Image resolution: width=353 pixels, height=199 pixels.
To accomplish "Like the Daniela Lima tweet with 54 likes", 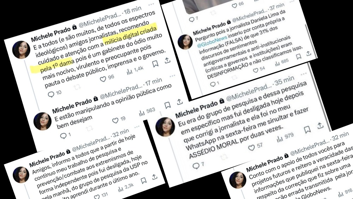I will point(256,71).
